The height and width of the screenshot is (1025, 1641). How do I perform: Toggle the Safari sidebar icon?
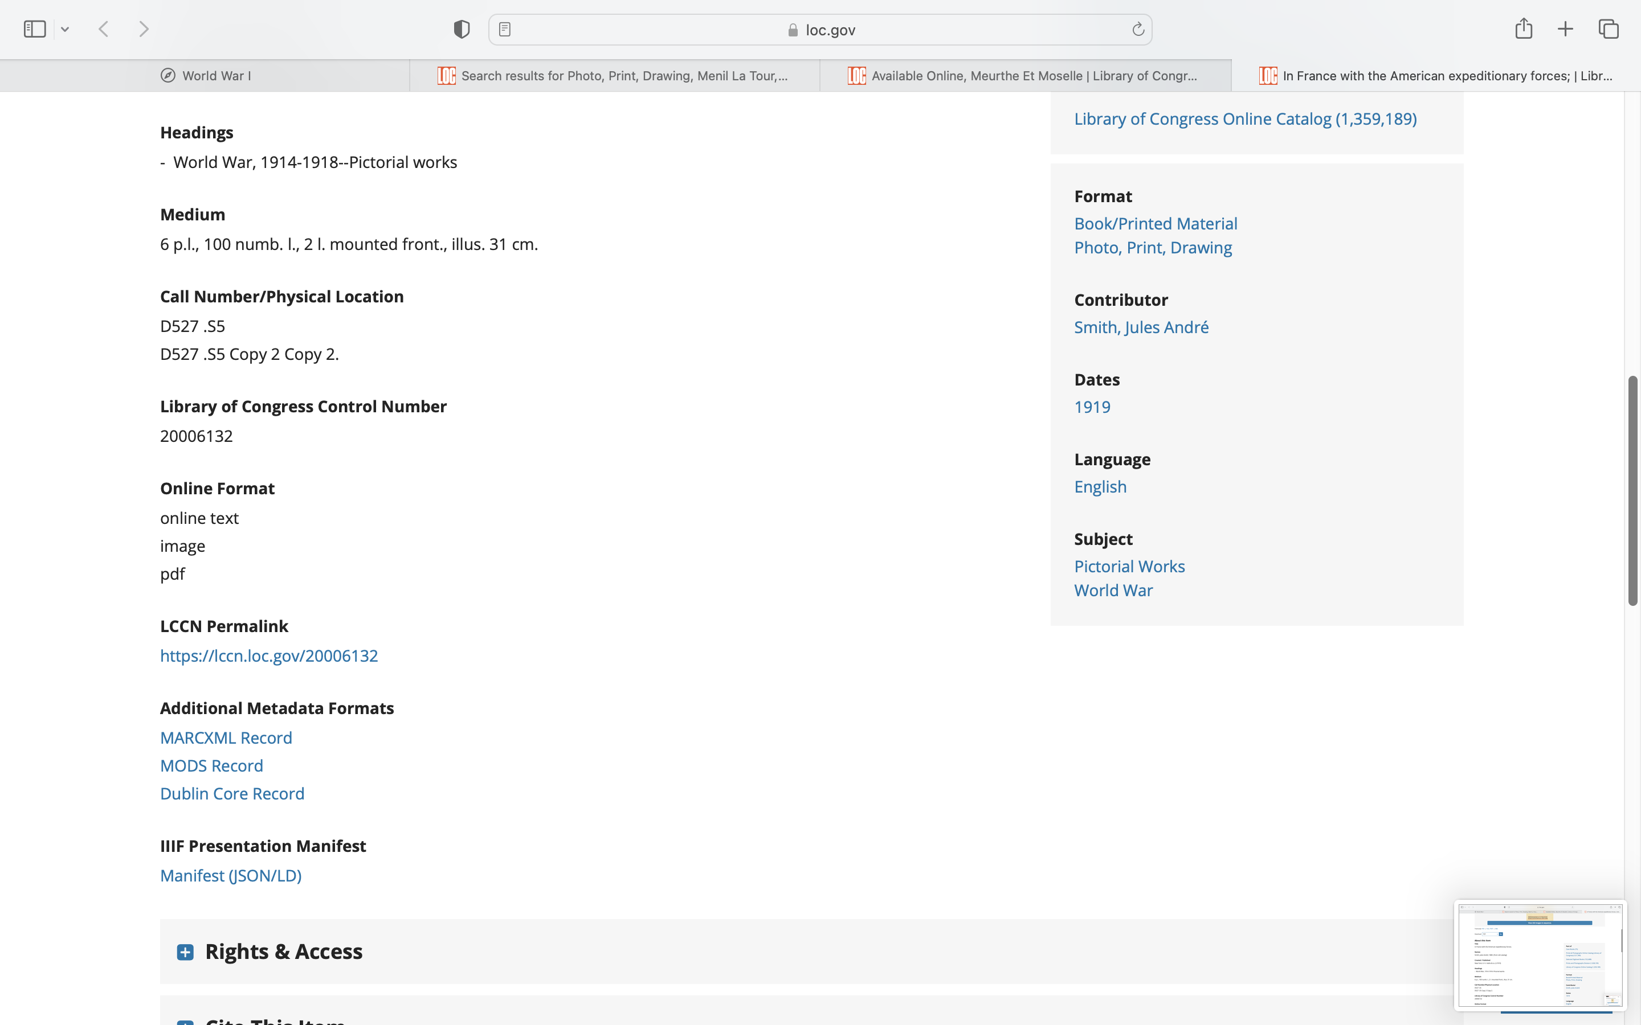pos(35,29)
